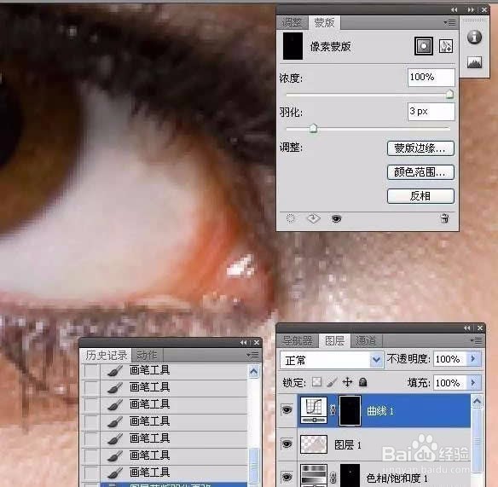
Task: Click the 曲线 1 layer mask thumbnail
Action: [x=350, y=410]
